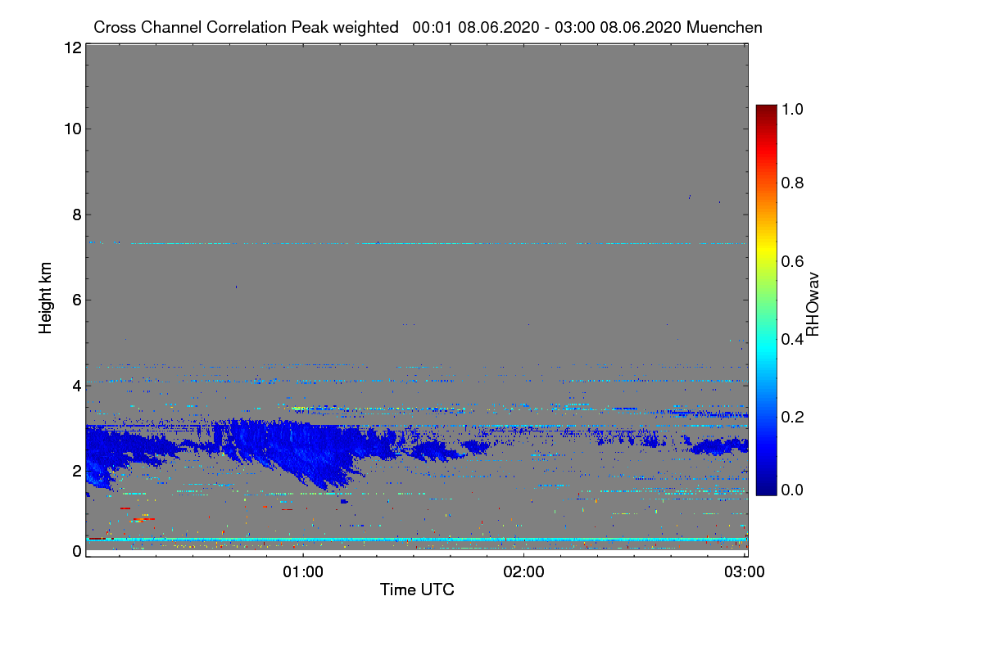Click the height axis label '12'
This screenshot has width=983, height=655.
(72, 47)
